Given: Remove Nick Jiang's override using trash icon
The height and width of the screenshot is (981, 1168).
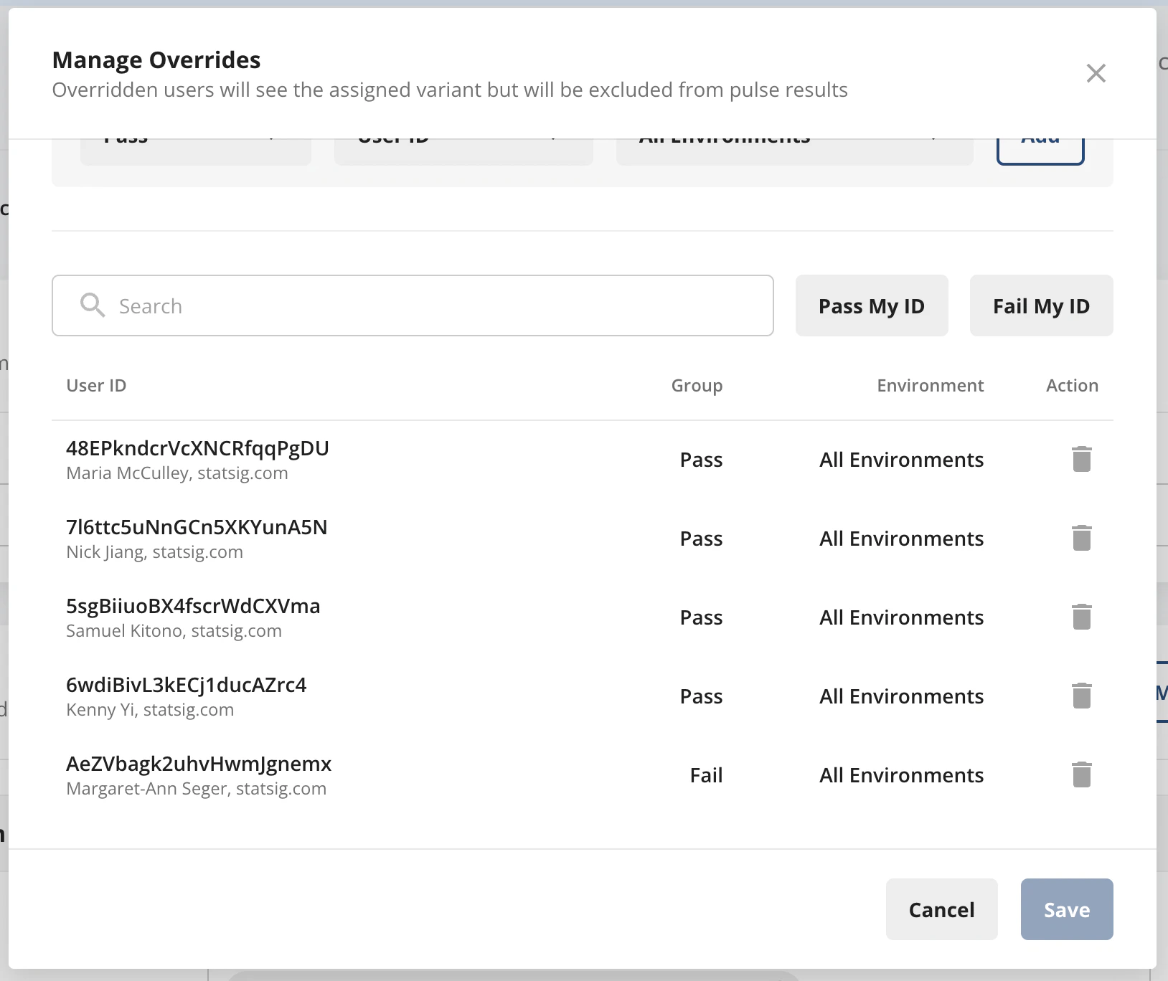Looking at the screenshot, I should 1080,538.
